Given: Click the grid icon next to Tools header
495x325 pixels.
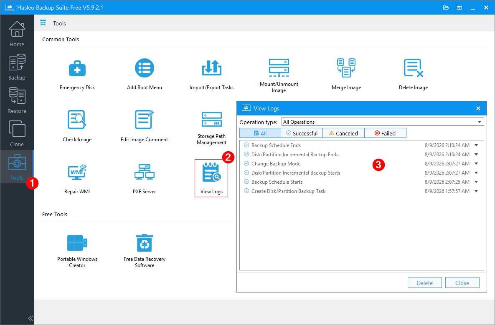Looking at the screenshot, I should tap(43, 23).
